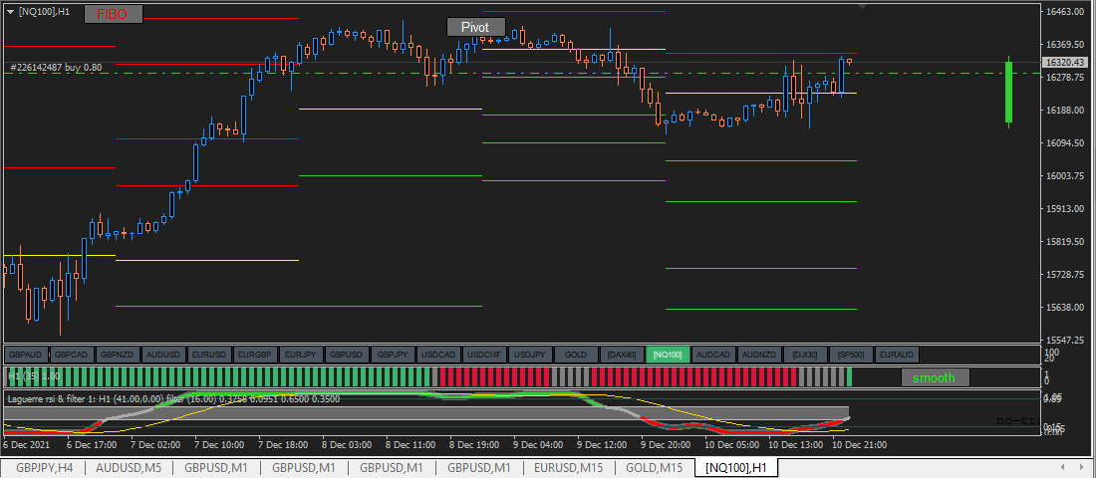Select the USDJPY symbol button
Screen dimensions: 1096x478
click(x=530, y=355)
